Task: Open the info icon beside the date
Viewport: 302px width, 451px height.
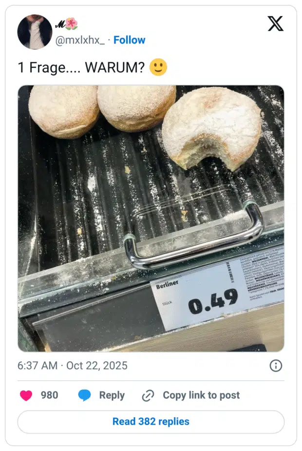Action: click(276, 366)
